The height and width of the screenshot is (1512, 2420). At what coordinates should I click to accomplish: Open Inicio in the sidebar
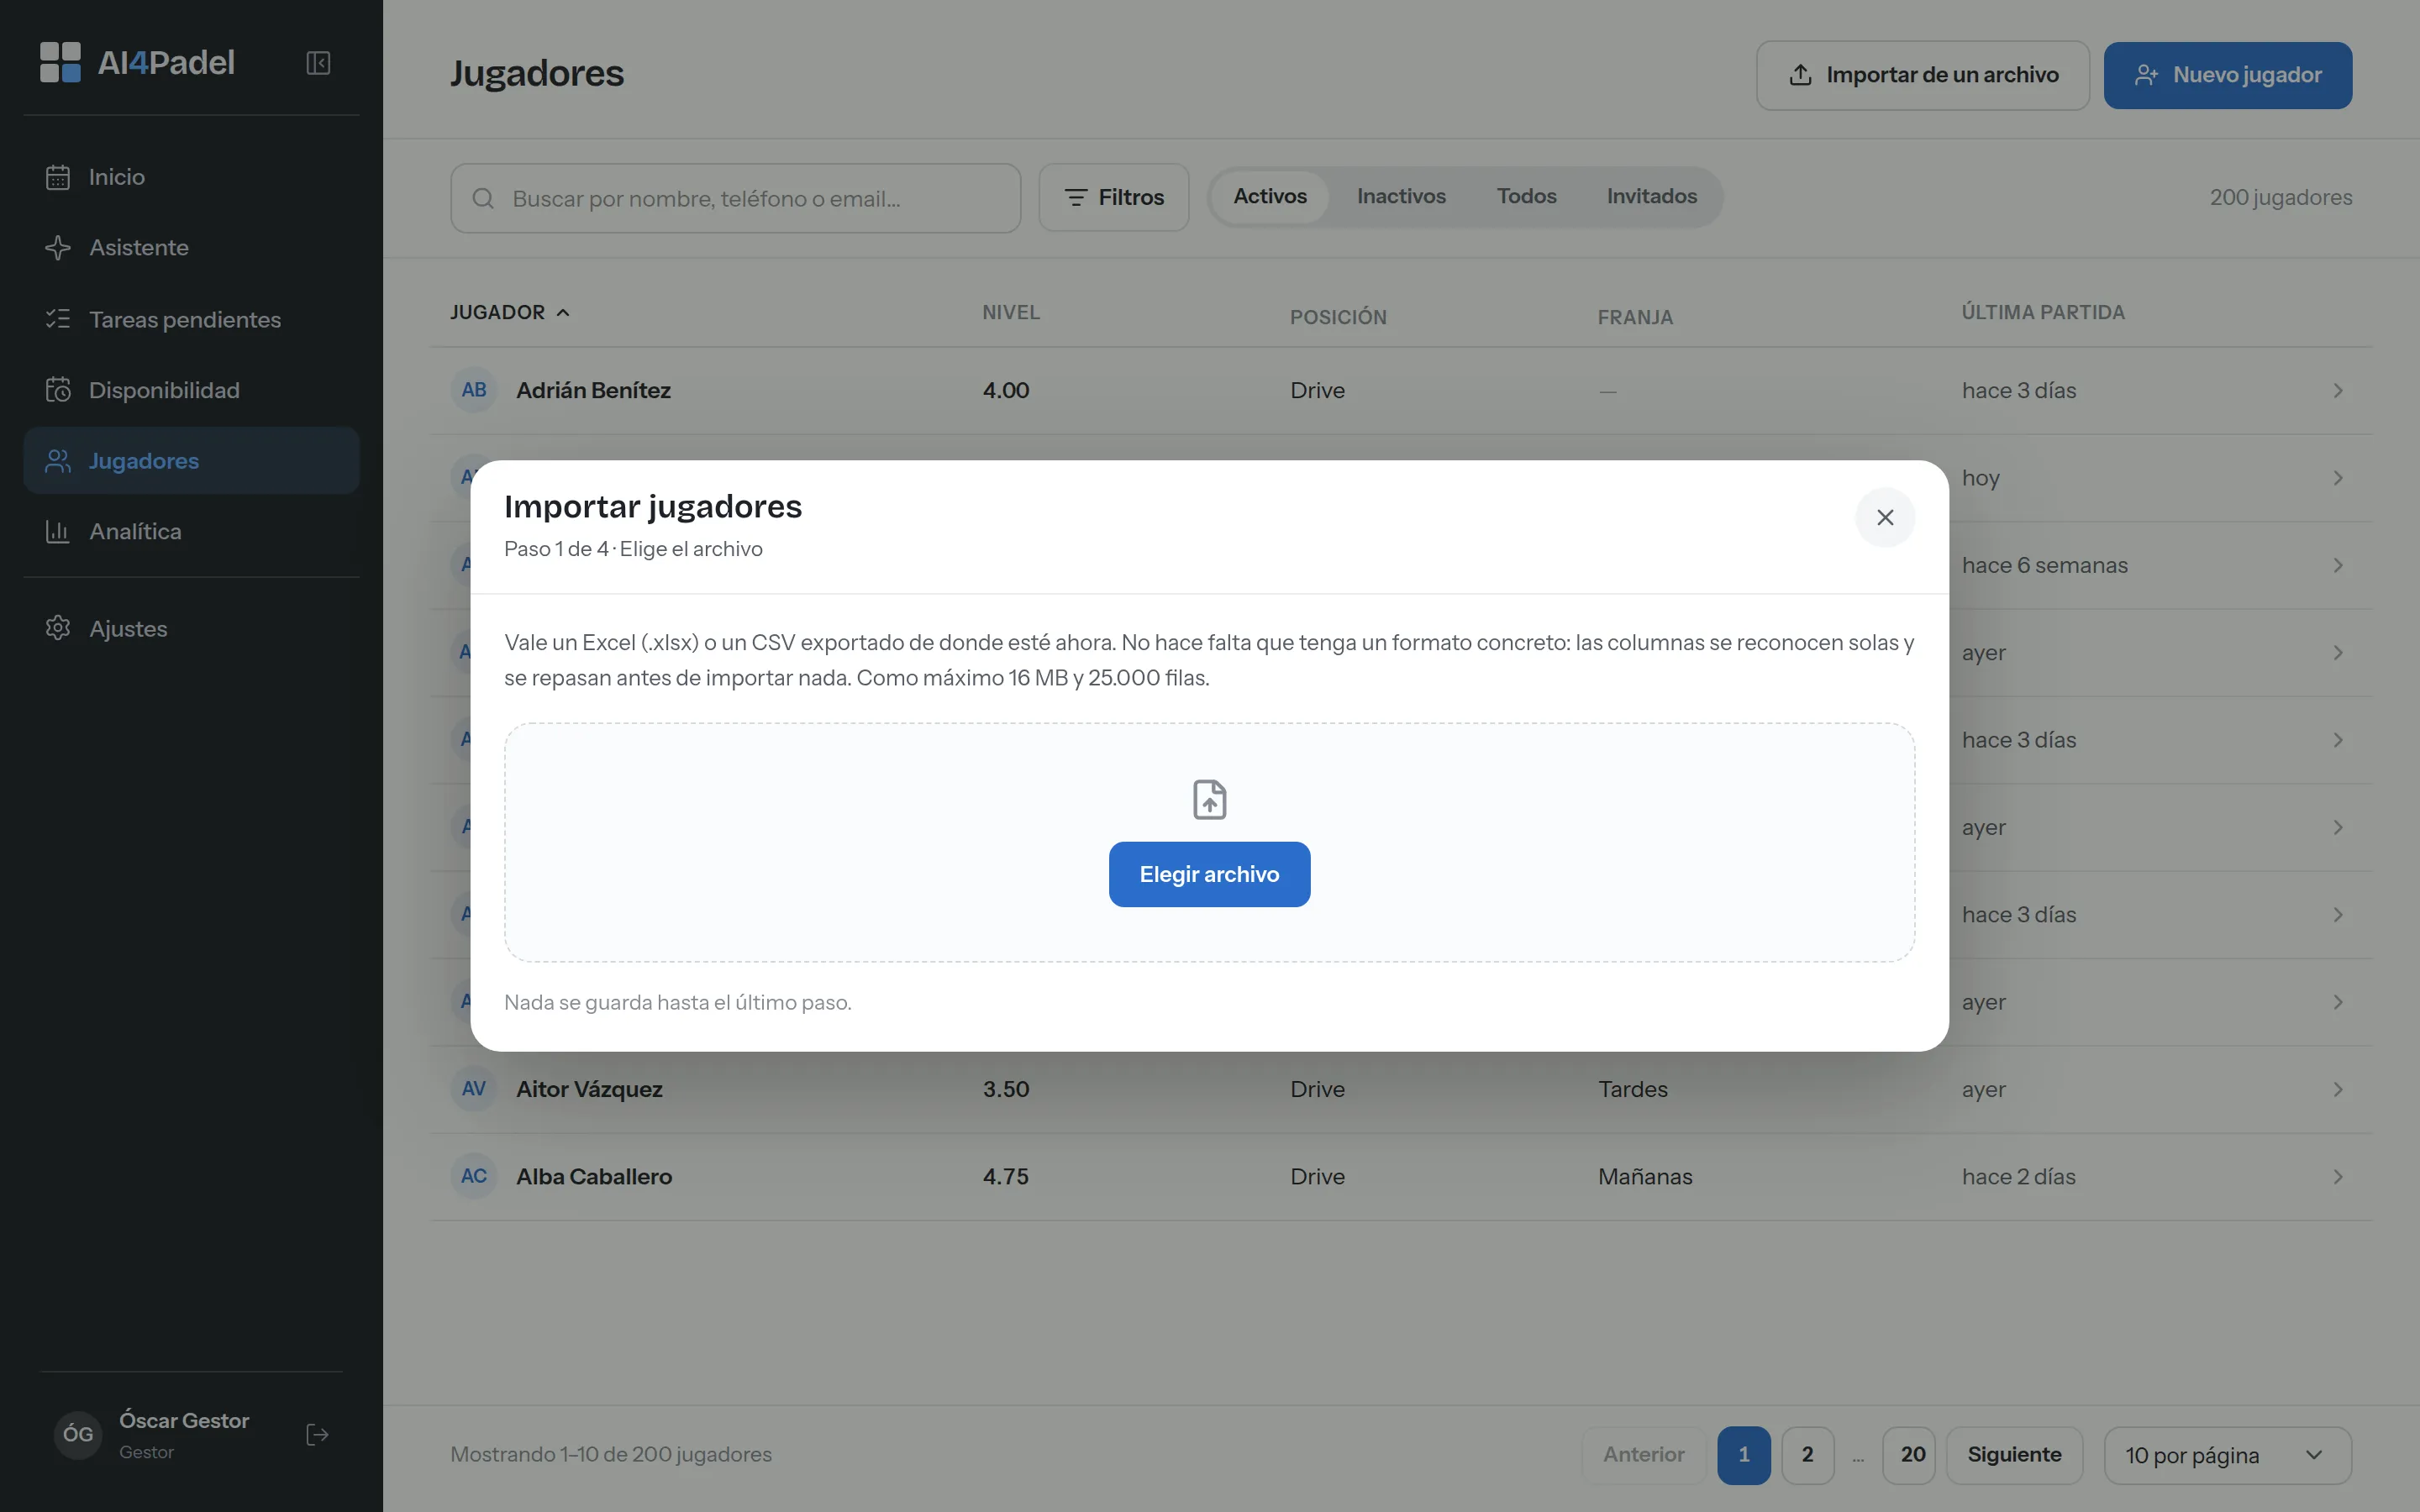pos(191,177)
